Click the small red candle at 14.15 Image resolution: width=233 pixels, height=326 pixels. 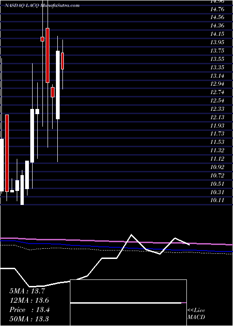pos(42,39)
